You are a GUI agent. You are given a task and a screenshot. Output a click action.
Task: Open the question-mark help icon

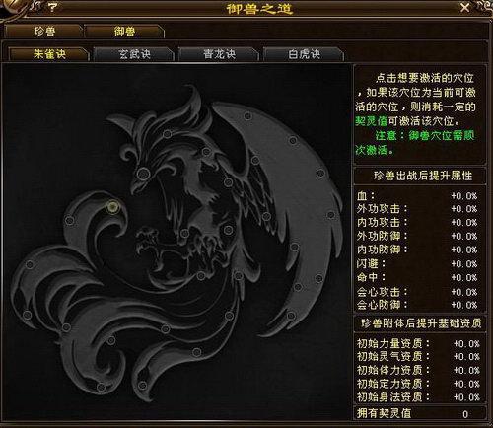tap(54, 6)
